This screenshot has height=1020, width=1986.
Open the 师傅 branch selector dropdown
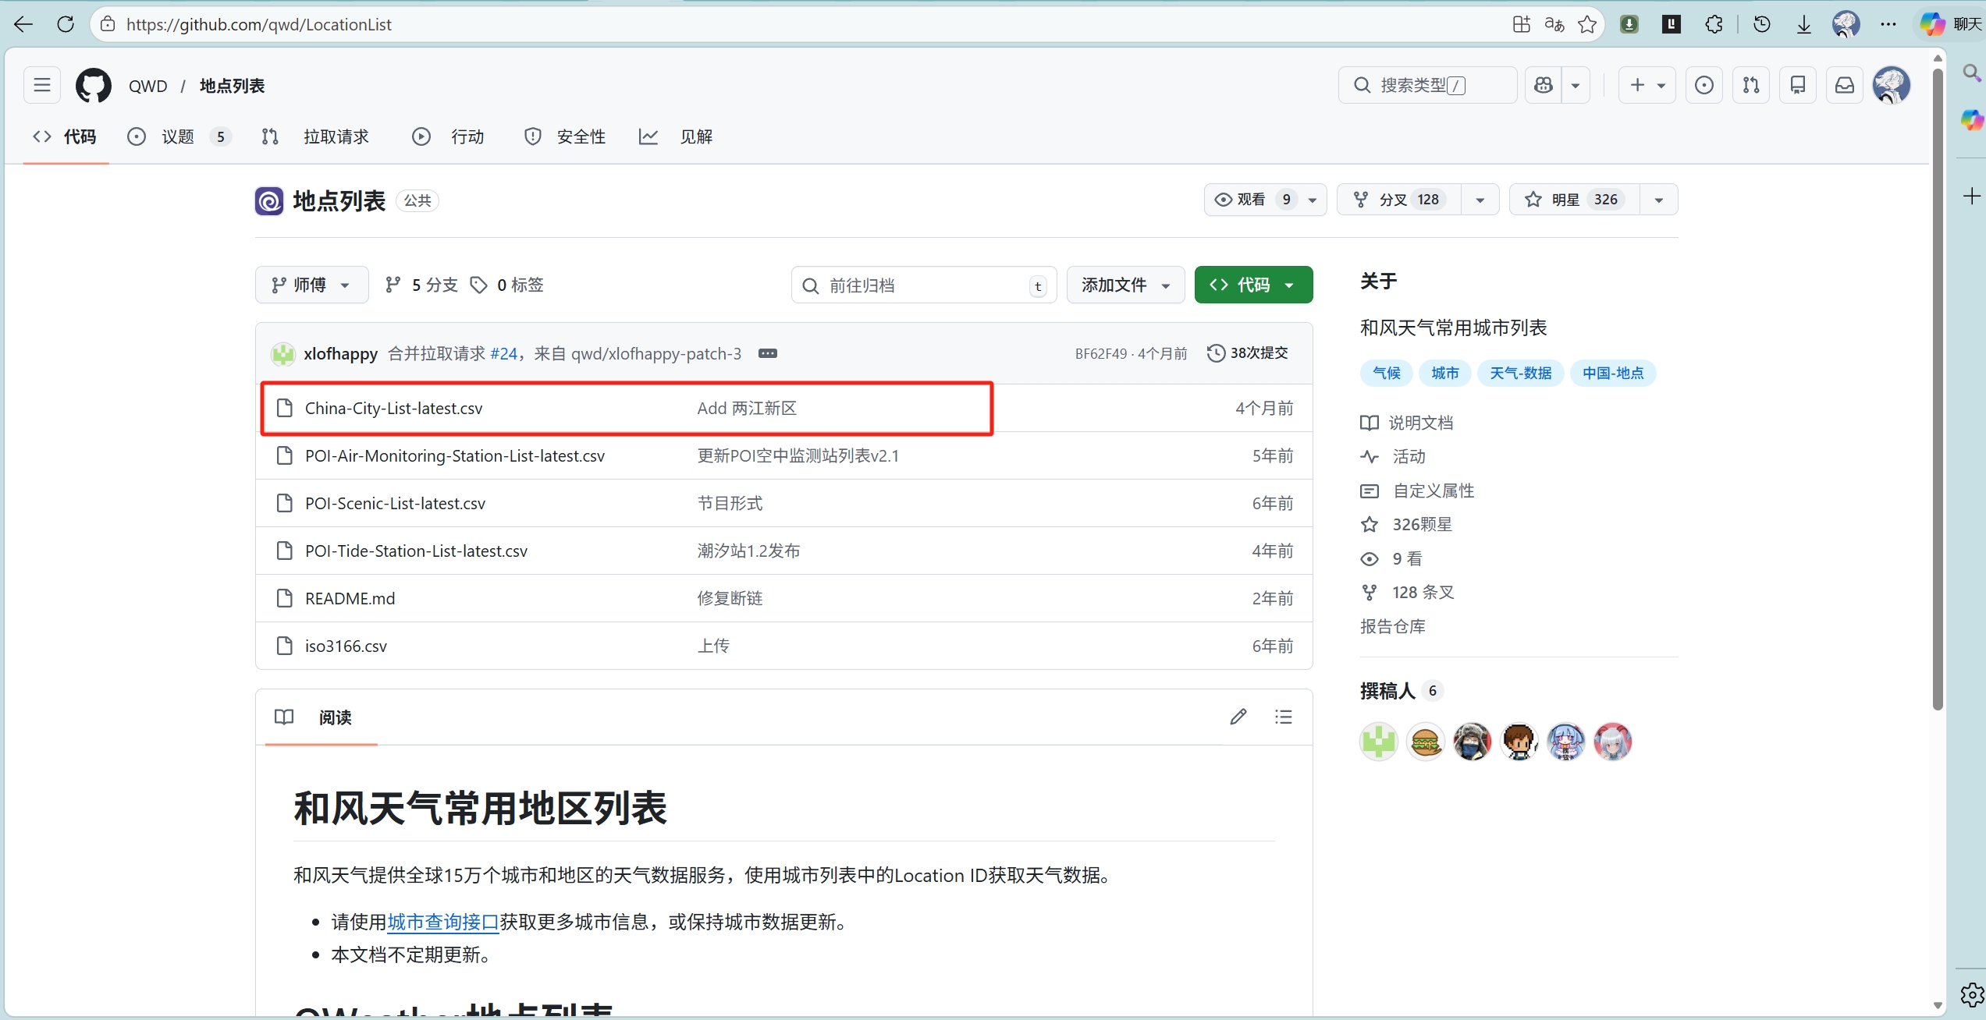(x=311, y=285)
